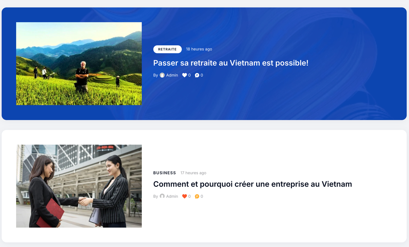The width and height of the screenshot is (409, 247).
Task: Select the RETRAITE category badge
Action: 167,49
